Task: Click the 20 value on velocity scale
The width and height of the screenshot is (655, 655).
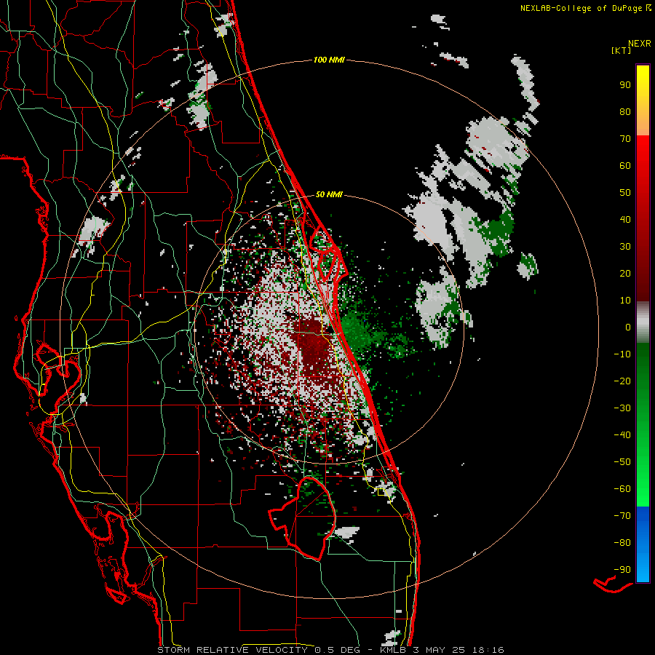Action: [x=625, y=274]
